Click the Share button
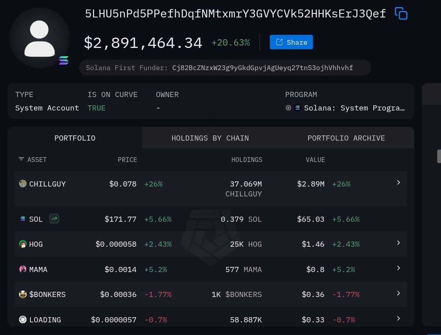The width and height of the screenshot is (441, 335). tap(291, 42)
